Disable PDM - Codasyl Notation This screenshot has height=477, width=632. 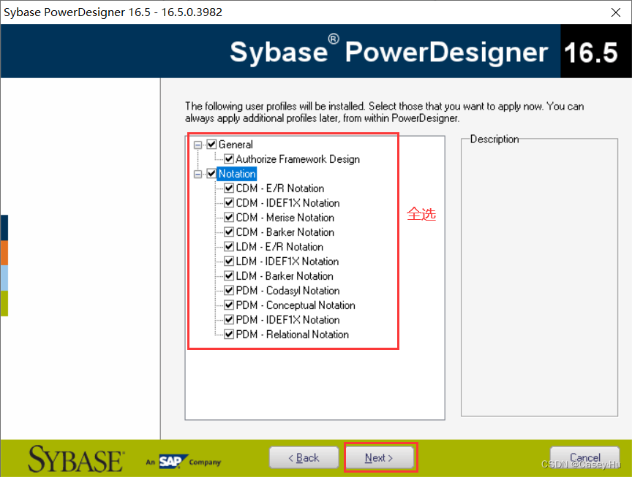pyautogui.click(x=229, y=291)
